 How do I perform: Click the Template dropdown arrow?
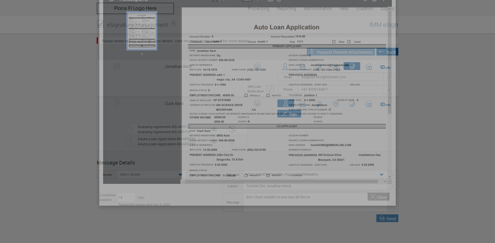pyautogui.click(x=382, y=175)
